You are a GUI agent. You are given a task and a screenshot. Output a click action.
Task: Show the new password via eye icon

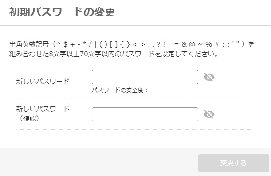[x=209, y=77]
